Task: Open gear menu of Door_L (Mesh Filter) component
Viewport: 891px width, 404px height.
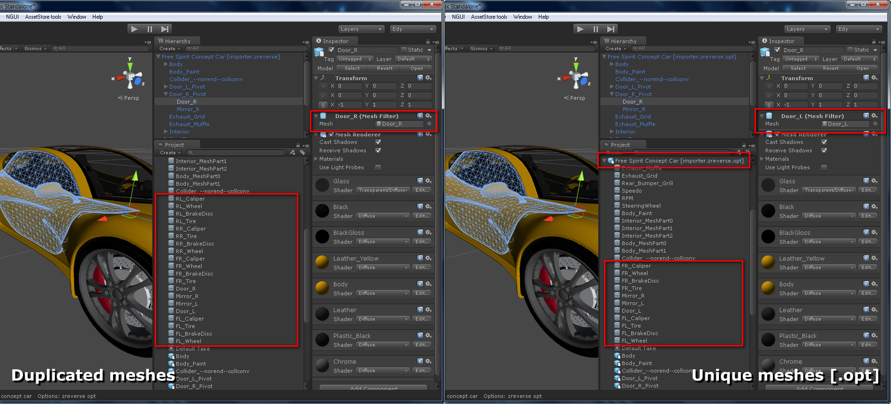Action: tap(874, 116)
